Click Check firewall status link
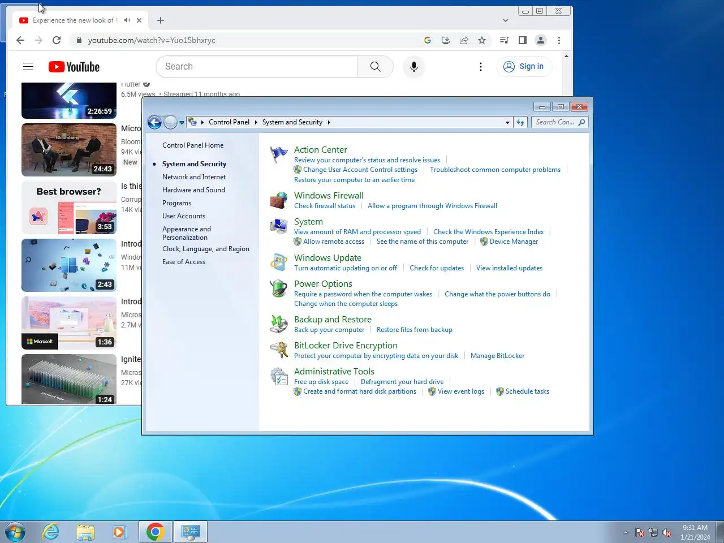The image size is (724, 543). [x=325, y=206]
